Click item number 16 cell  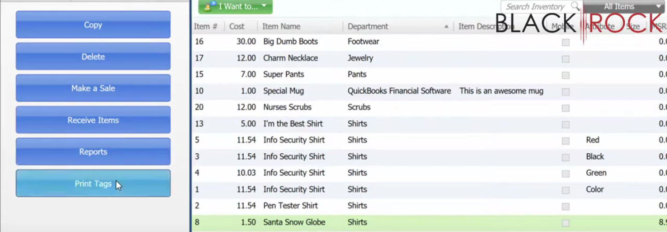coord(199,42)
